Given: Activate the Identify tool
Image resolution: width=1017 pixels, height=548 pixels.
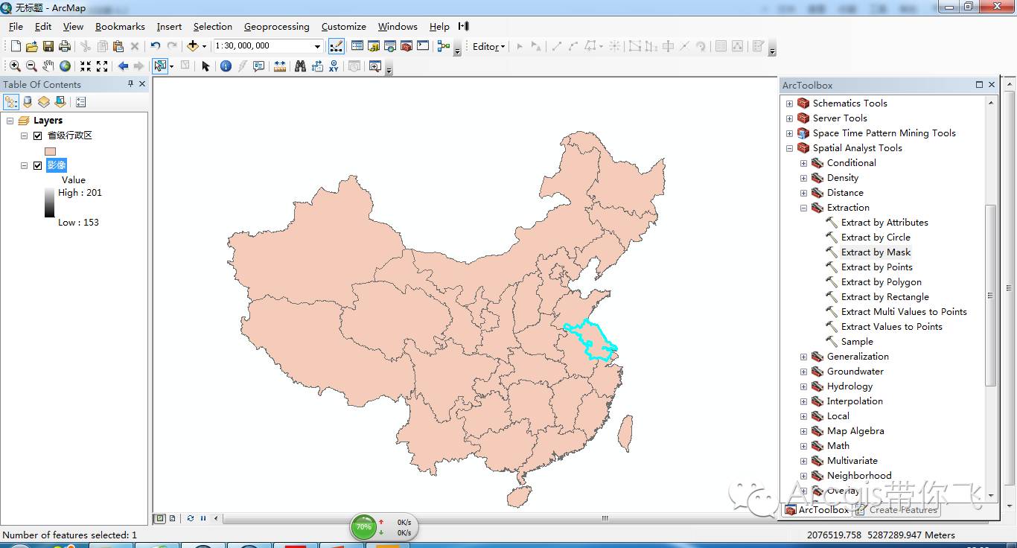Looking at the screenshot, I should click(226, 66).
